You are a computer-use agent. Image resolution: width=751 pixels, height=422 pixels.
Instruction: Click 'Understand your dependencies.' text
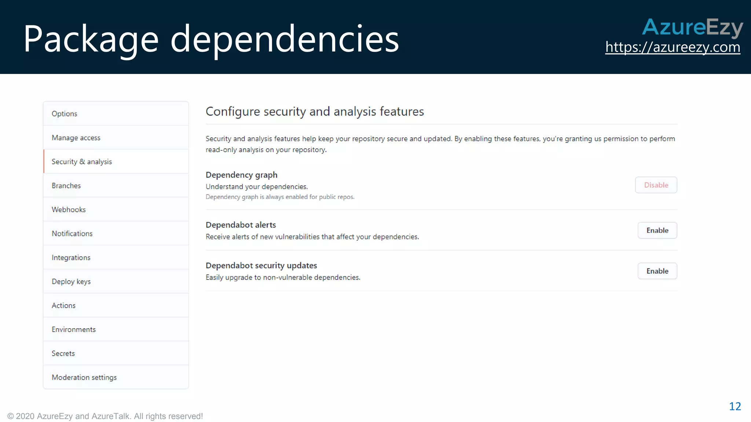pyautogui.click(x=257, y=187)
